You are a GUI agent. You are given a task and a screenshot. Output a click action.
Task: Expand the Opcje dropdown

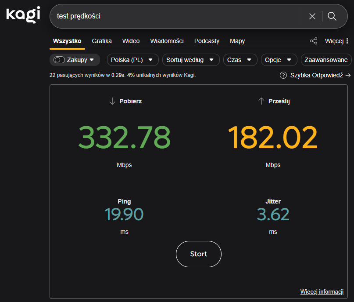click(x=279, y=60)
